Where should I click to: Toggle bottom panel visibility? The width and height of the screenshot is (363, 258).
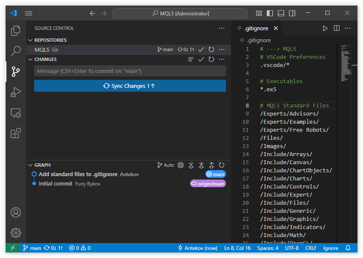[281, 13]
